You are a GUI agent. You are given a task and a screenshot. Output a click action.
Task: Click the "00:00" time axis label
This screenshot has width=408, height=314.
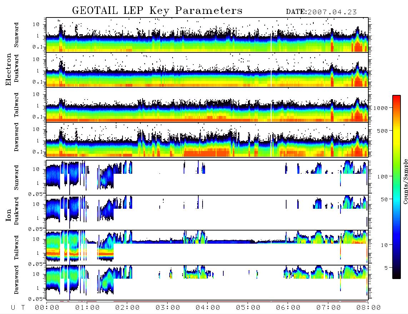coord(47,308)
